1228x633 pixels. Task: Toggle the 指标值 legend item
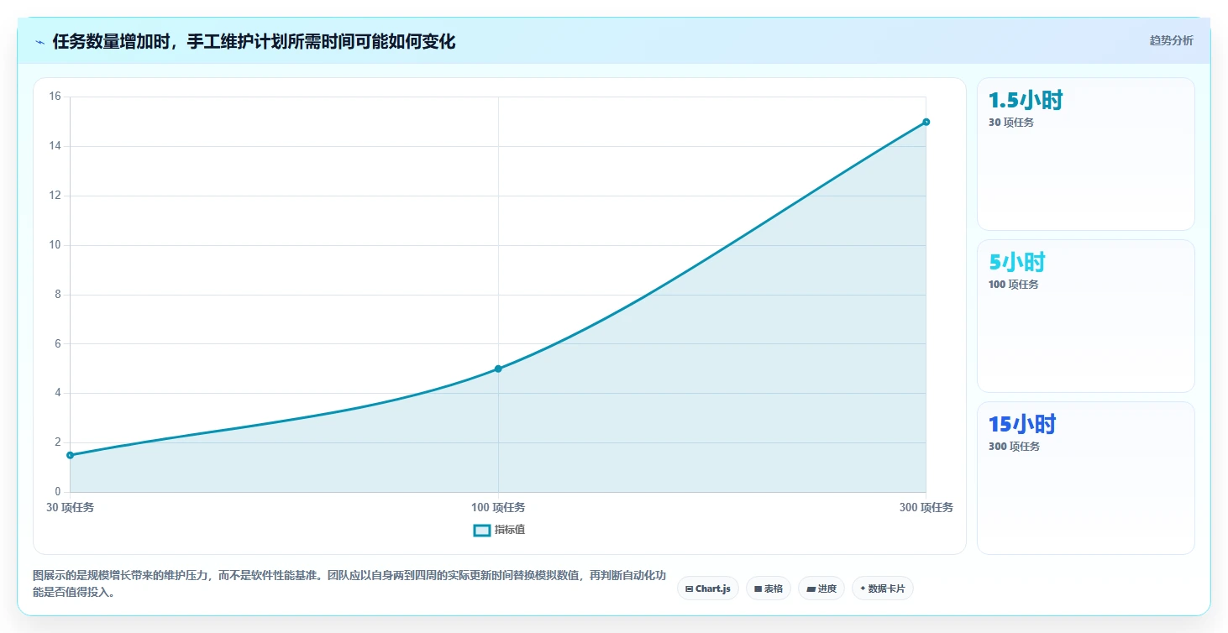[500, 530]
